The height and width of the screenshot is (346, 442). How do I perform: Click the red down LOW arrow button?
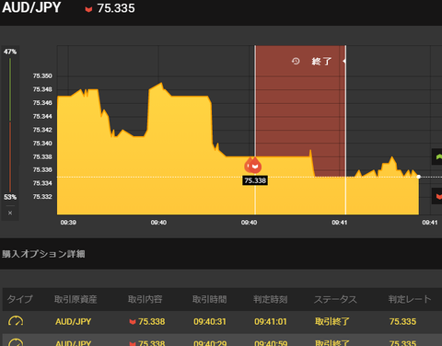pyautogui.click(x=437, y=196)
